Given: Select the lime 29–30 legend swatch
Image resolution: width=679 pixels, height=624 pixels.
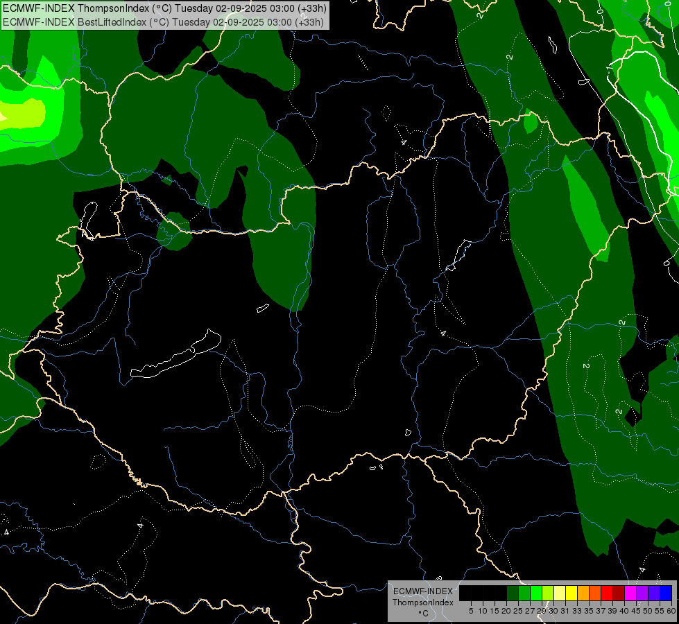Looking at the screenshot, I should pyautogui.click(x=548, y=593).
